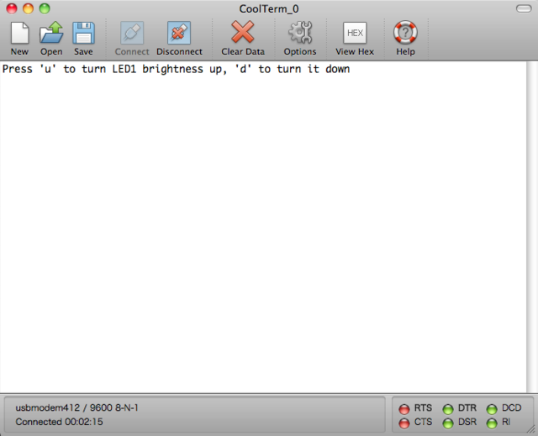Click the window resize grip corner

[x=531, y=429]
